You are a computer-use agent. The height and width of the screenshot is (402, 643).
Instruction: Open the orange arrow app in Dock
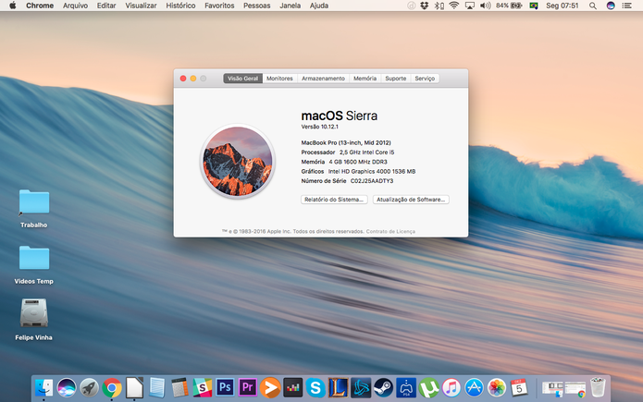[x=270, y=387]
